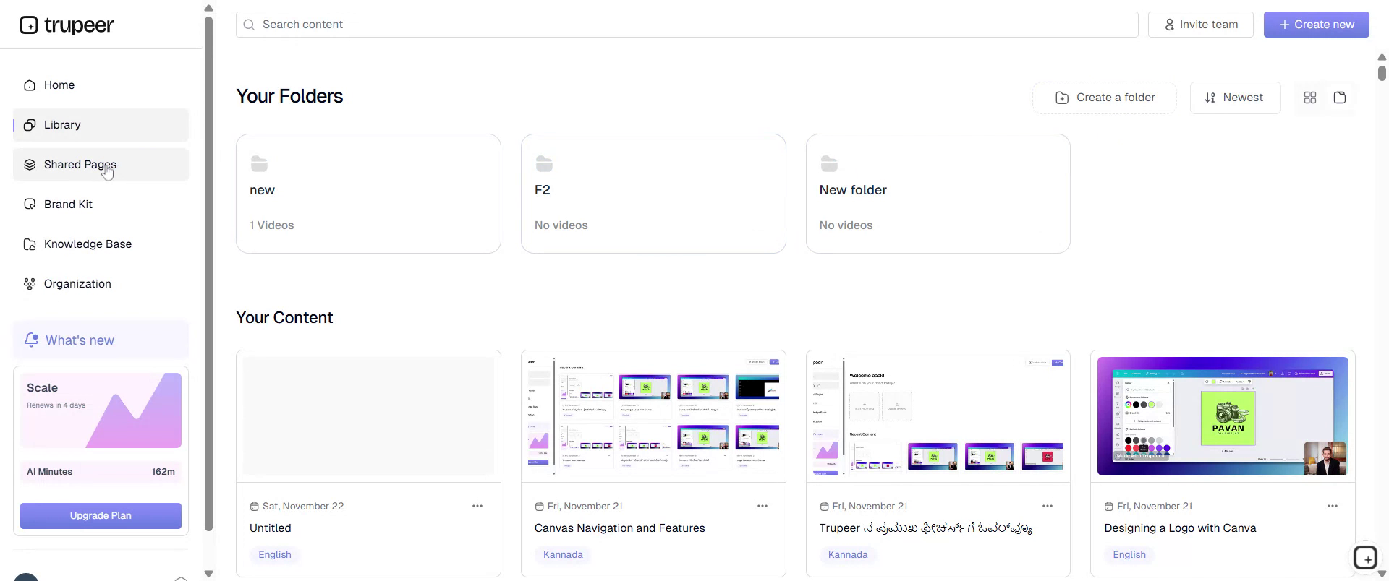1389x581 pixels.
Task: Click the What's new bell icon
Action: 31,340
